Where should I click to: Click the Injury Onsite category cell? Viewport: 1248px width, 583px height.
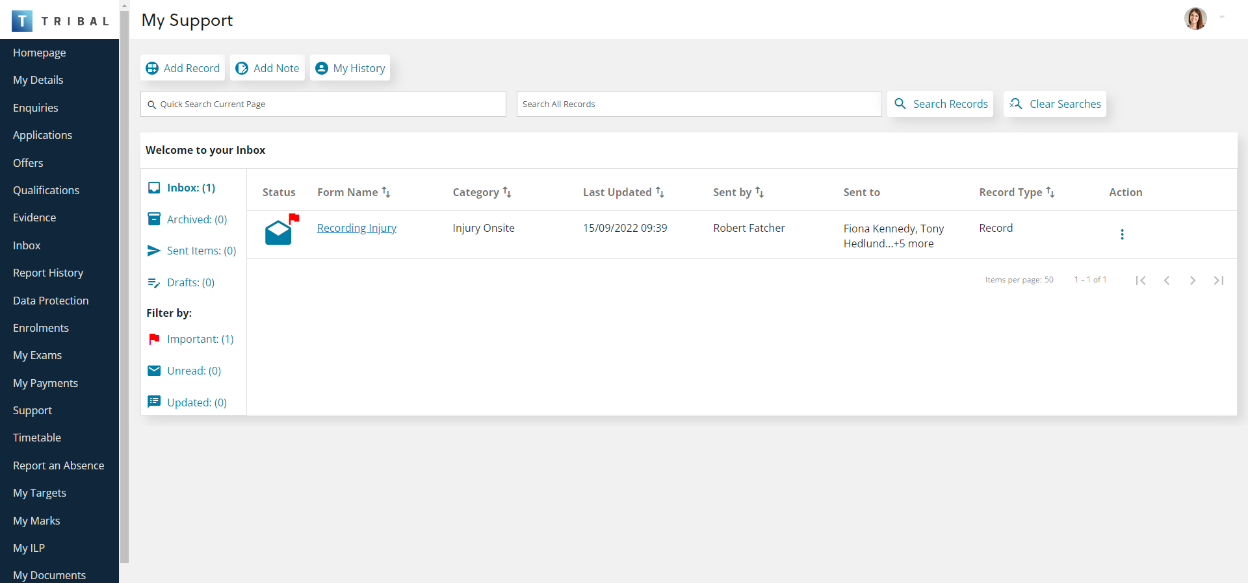pos(484,228)
